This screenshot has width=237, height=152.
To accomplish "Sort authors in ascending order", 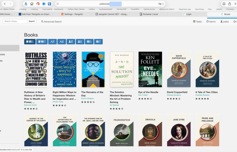I will (71, 41).
